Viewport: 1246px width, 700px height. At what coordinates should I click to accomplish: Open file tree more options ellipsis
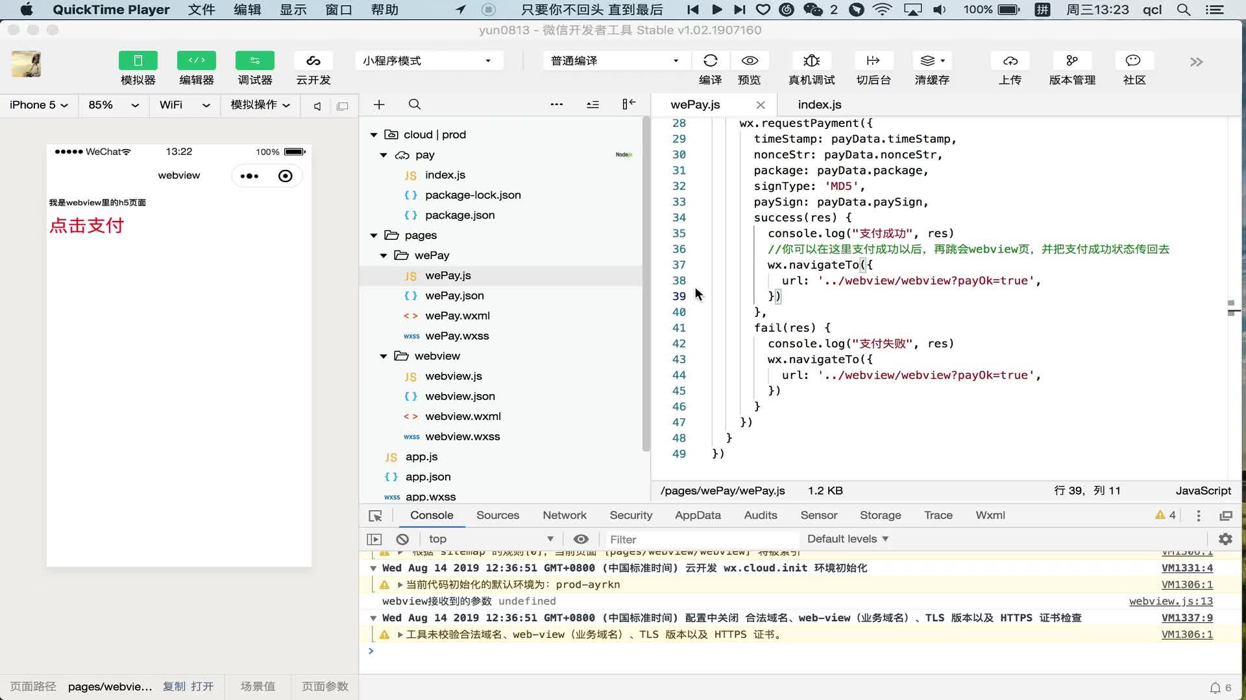[557, 104]
